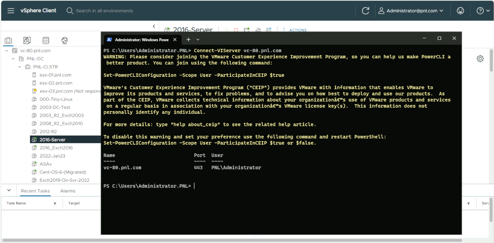Select the PNL-CLSTR cluster
The image size is (494, 243).
(x=45, y=67)
